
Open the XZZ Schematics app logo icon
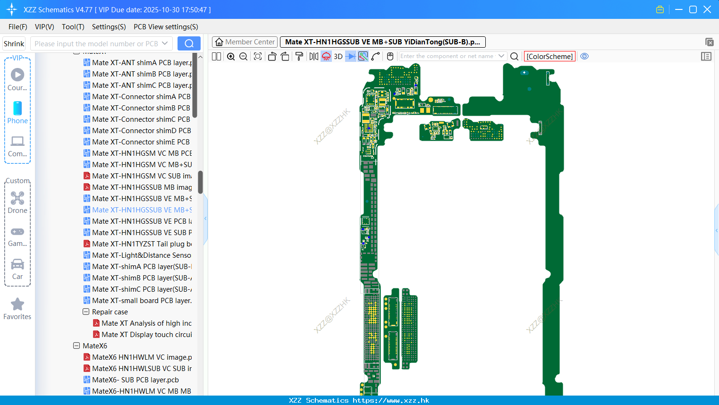(12, 9)
